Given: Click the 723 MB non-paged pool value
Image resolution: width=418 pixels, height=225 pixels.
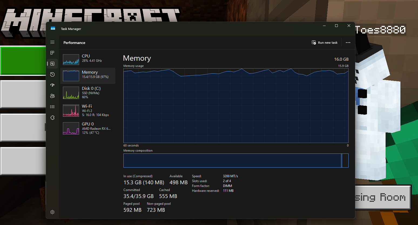Looking at the screenshot, I should (156, 210).
